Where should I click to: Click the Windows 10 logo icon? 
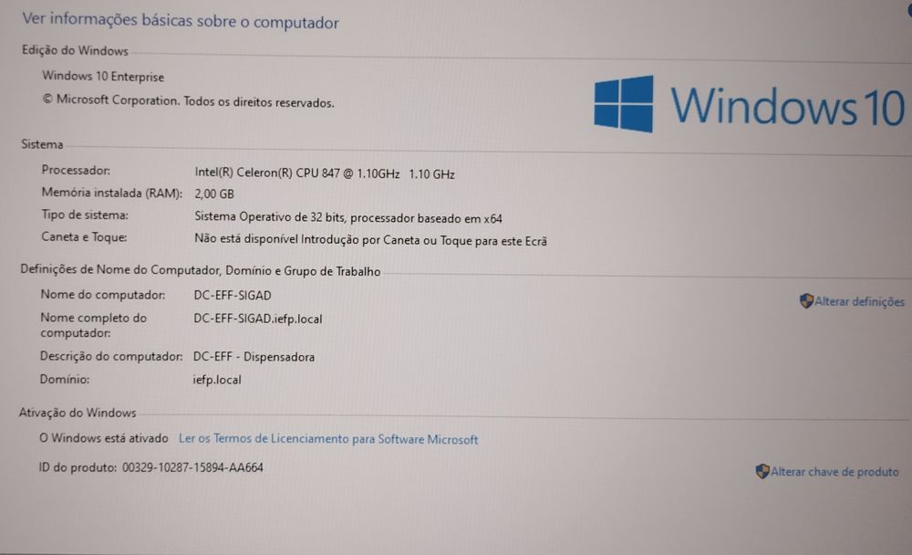tap(624, 104)
